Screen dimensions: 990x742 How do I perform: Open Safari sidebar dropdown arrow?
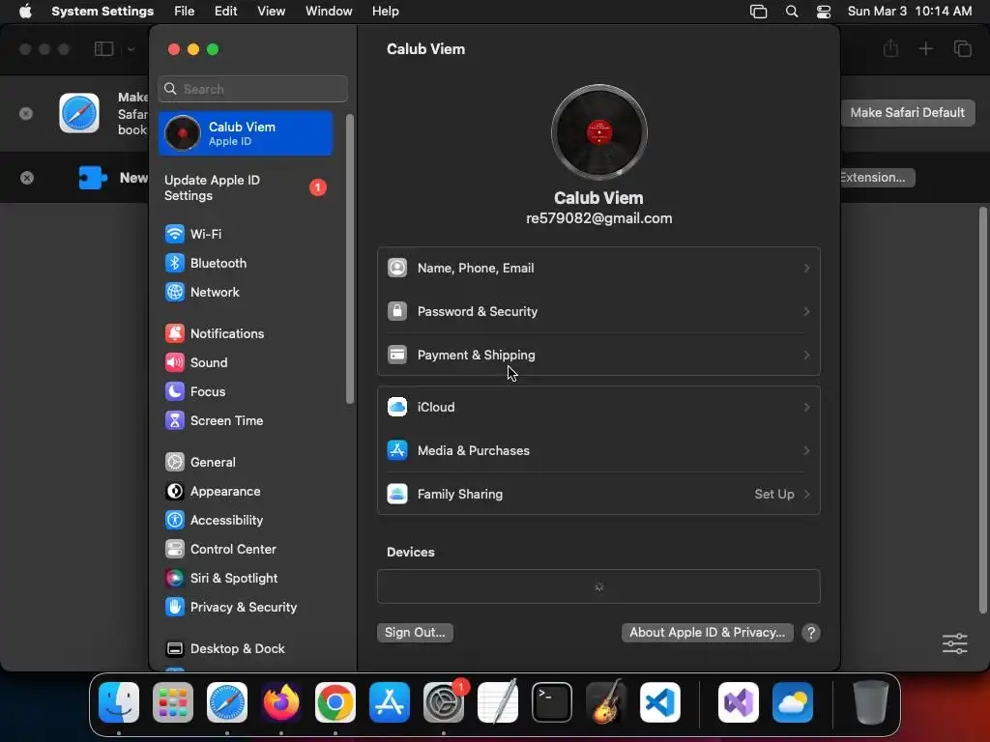point(131,49)
